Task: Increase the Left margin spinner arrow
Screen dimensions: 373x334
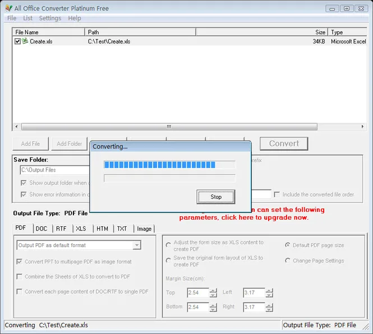Action: [x=269, y=290]
